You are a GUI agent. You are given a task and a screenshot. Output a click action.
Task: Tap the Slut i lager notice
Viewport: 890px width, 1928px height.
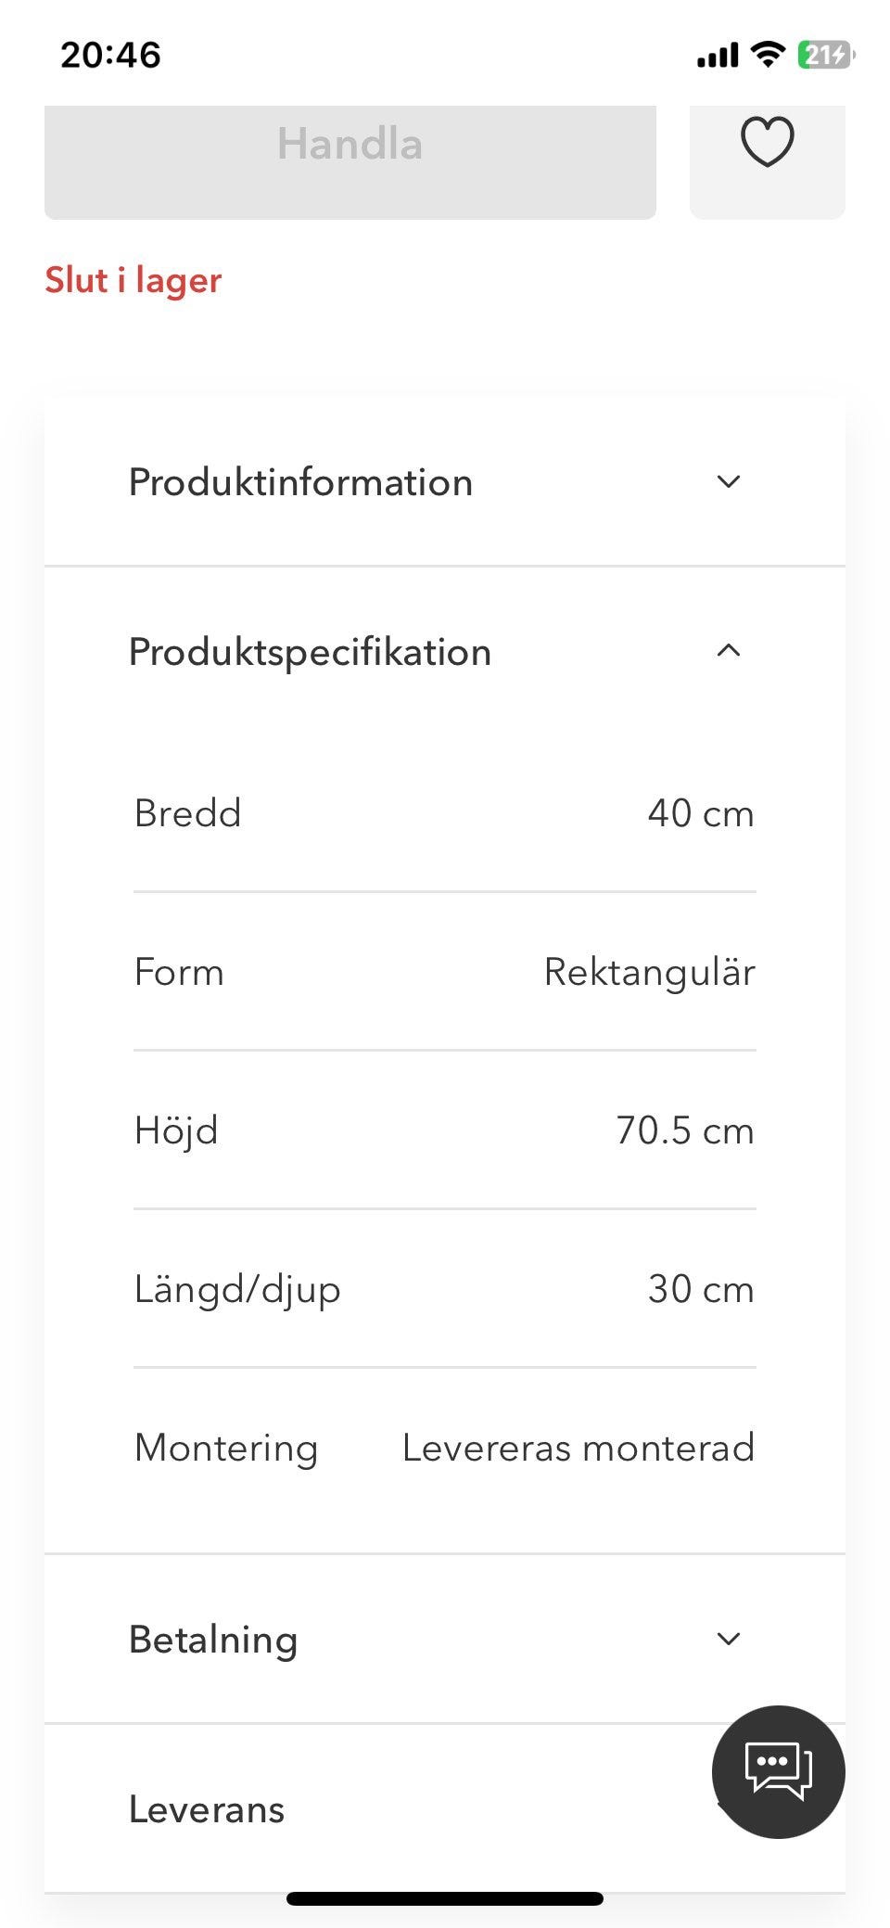coord(133,280)
